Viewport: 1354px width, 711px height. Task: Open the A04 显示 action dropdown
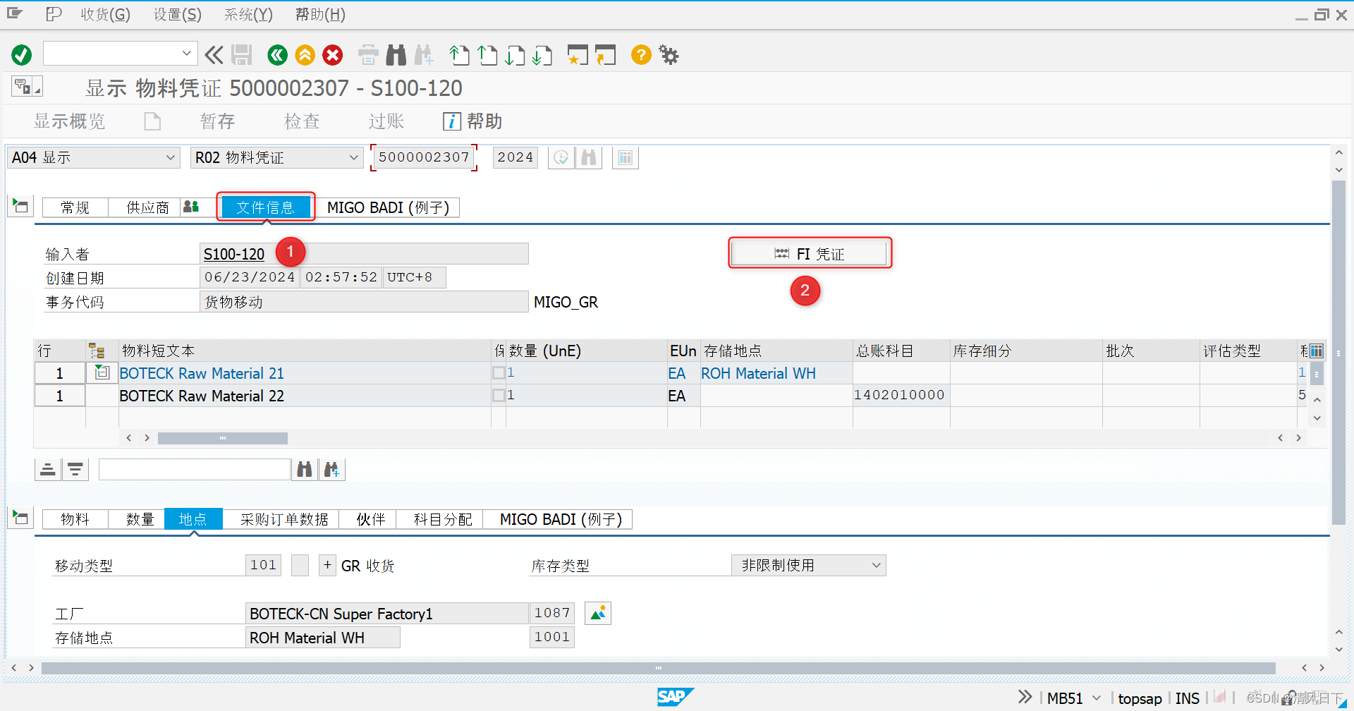coord(170,157)
